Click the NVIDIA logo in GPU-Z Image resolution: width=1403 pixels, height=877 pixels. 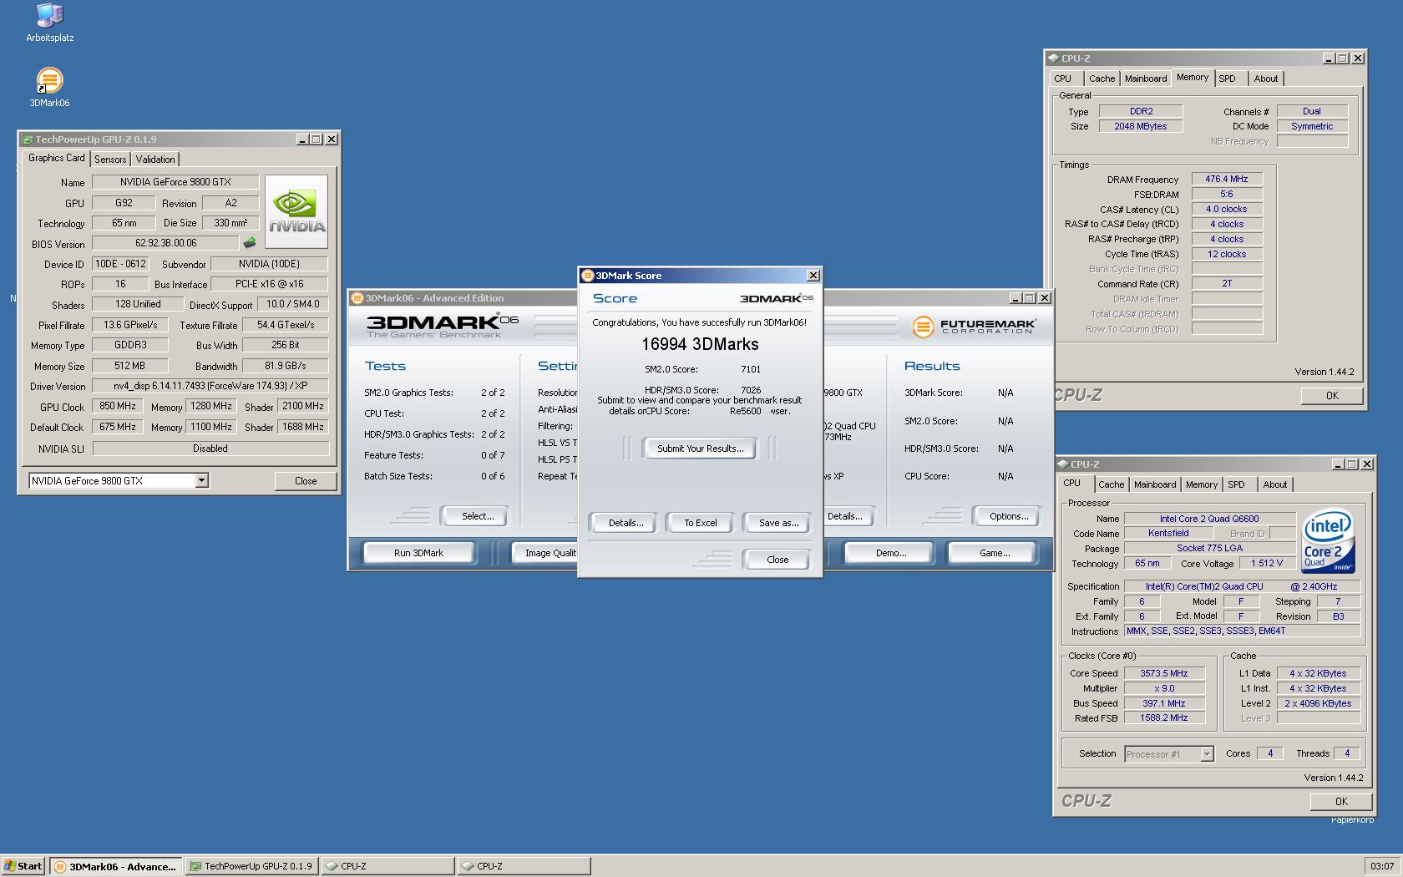point(296,211)
